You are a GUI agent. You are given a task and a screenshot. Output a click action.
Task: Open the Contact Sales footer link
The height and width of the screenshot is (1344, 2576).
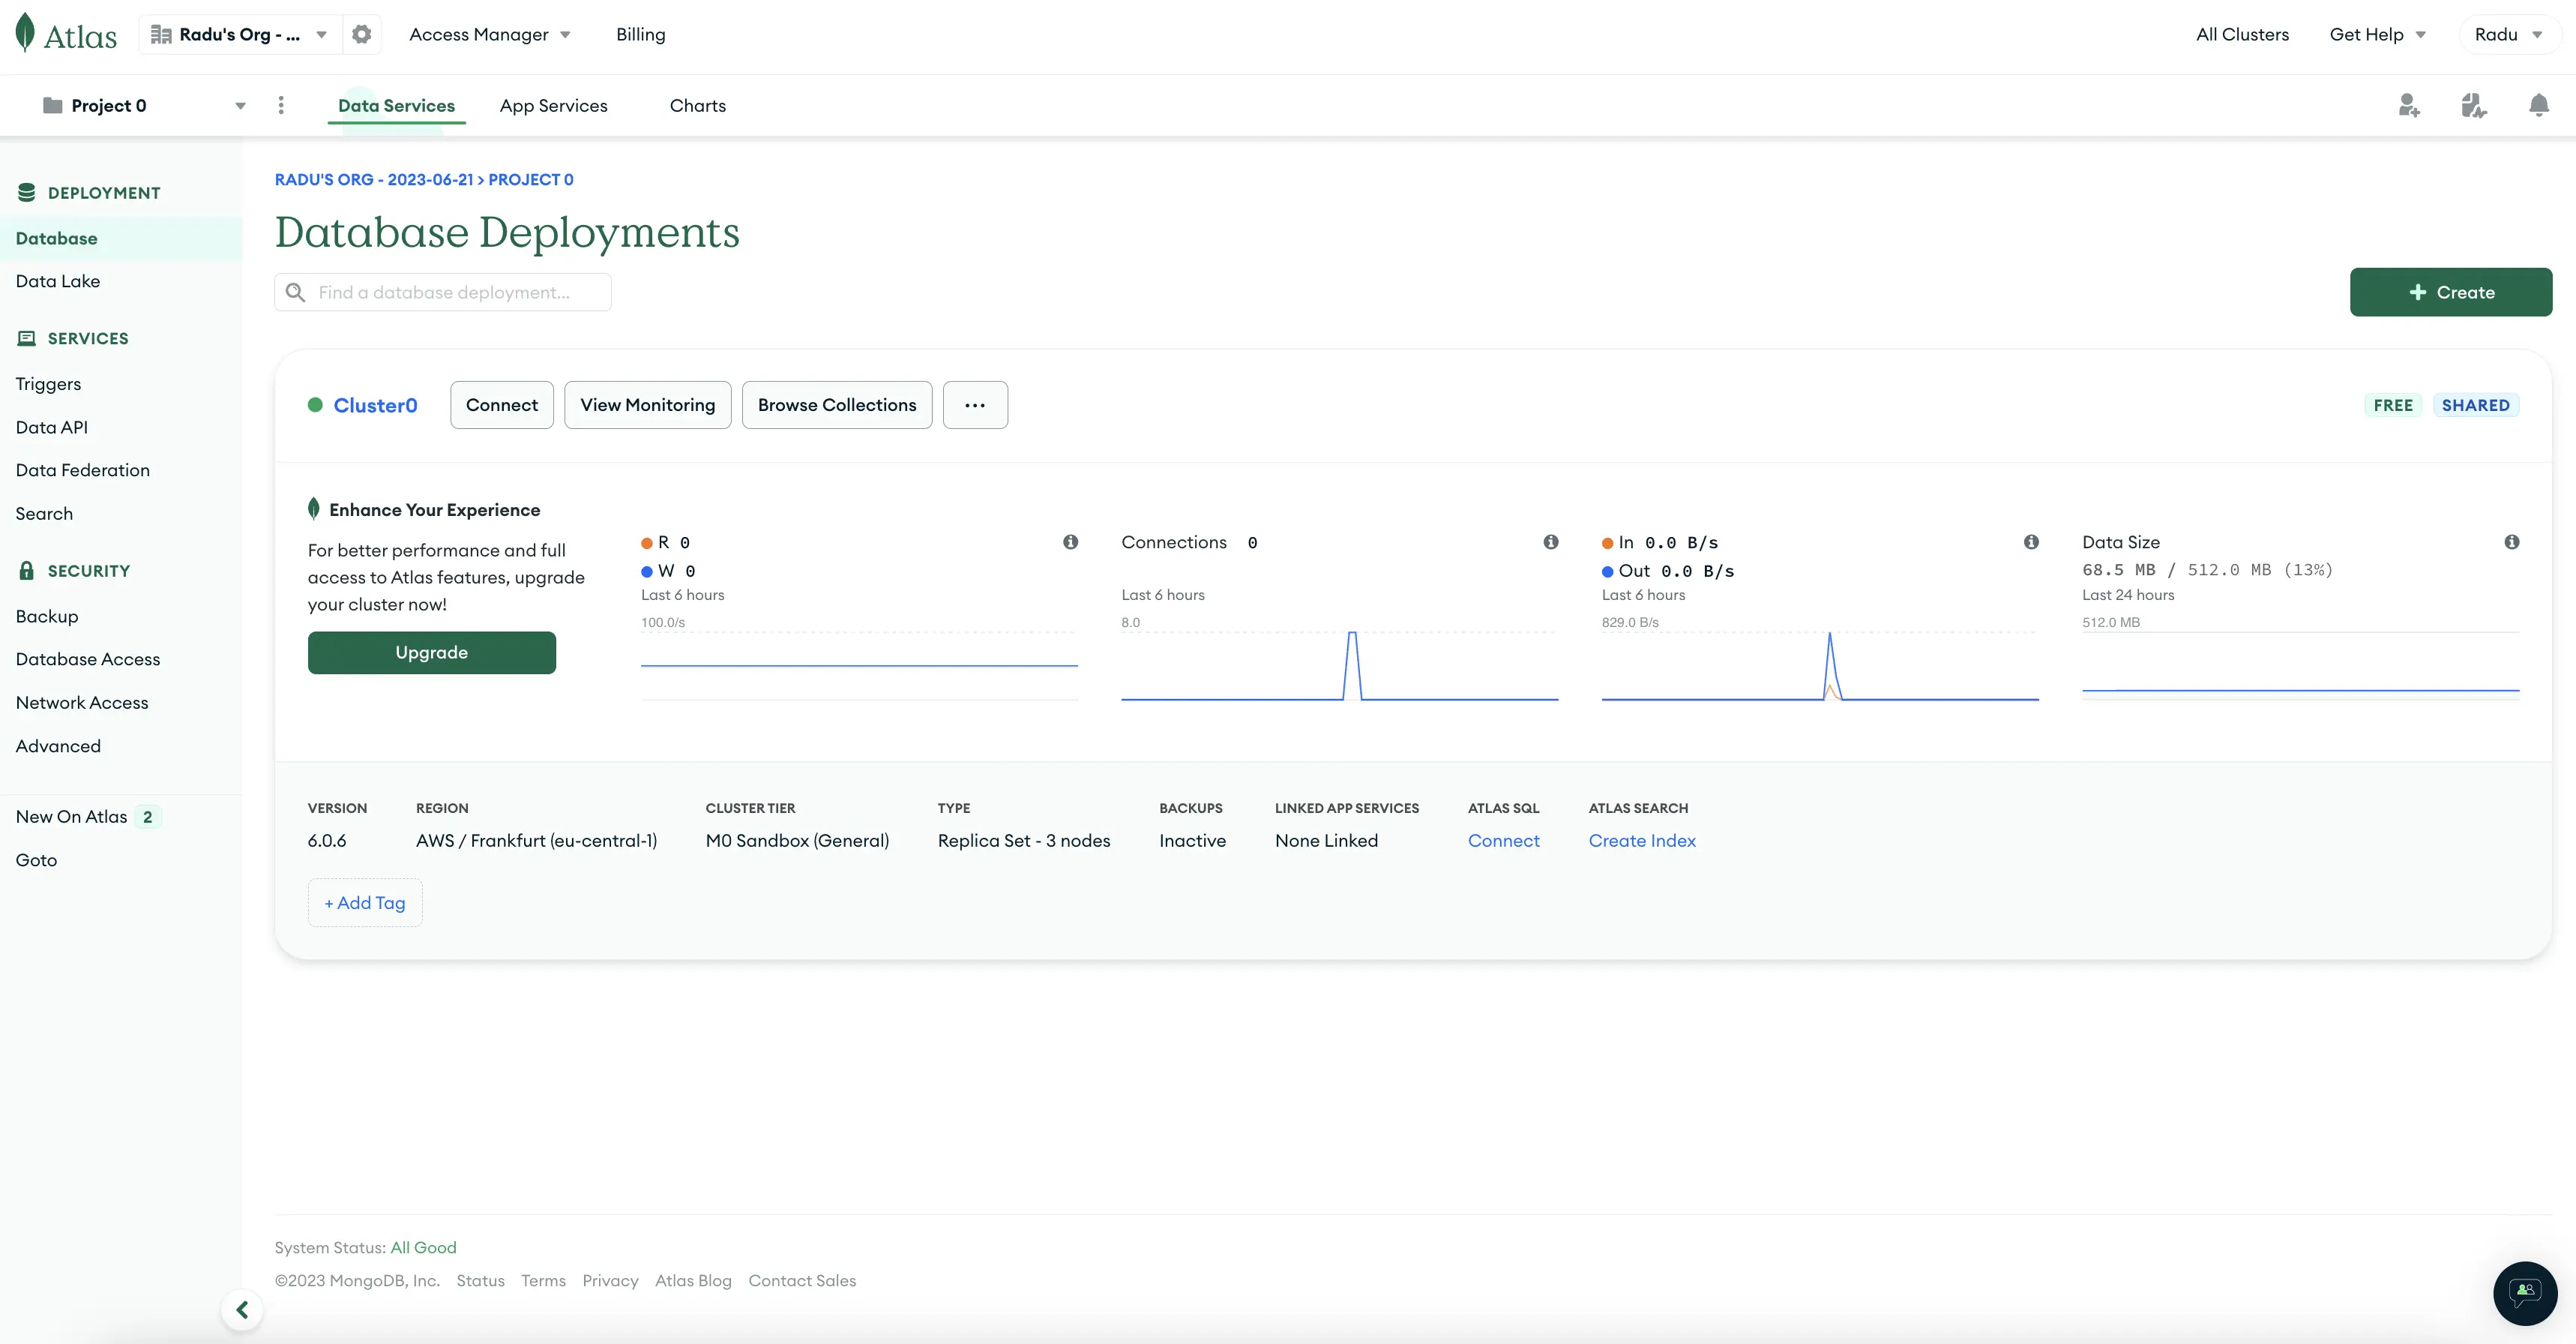point(802,1281)
